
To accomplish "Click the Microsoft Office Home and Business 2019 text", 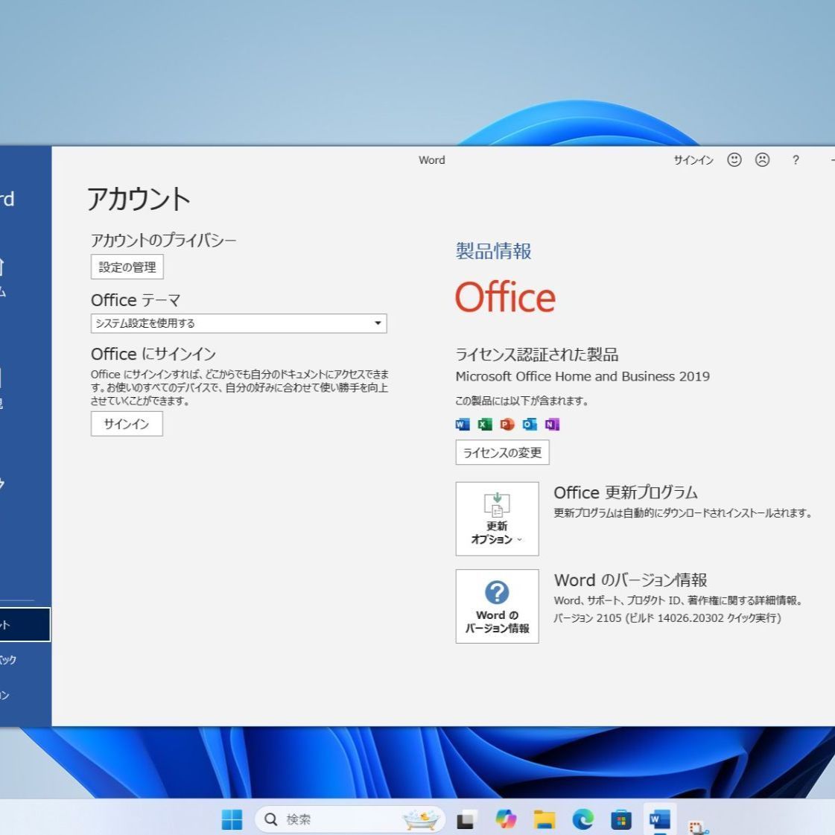I will [582, 376].
